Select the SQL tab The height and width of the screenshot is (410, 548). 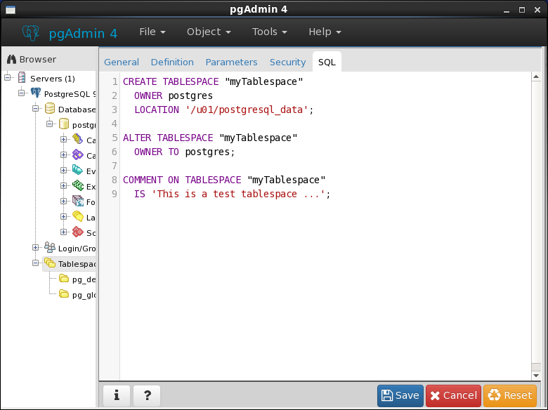pos(327,62)
